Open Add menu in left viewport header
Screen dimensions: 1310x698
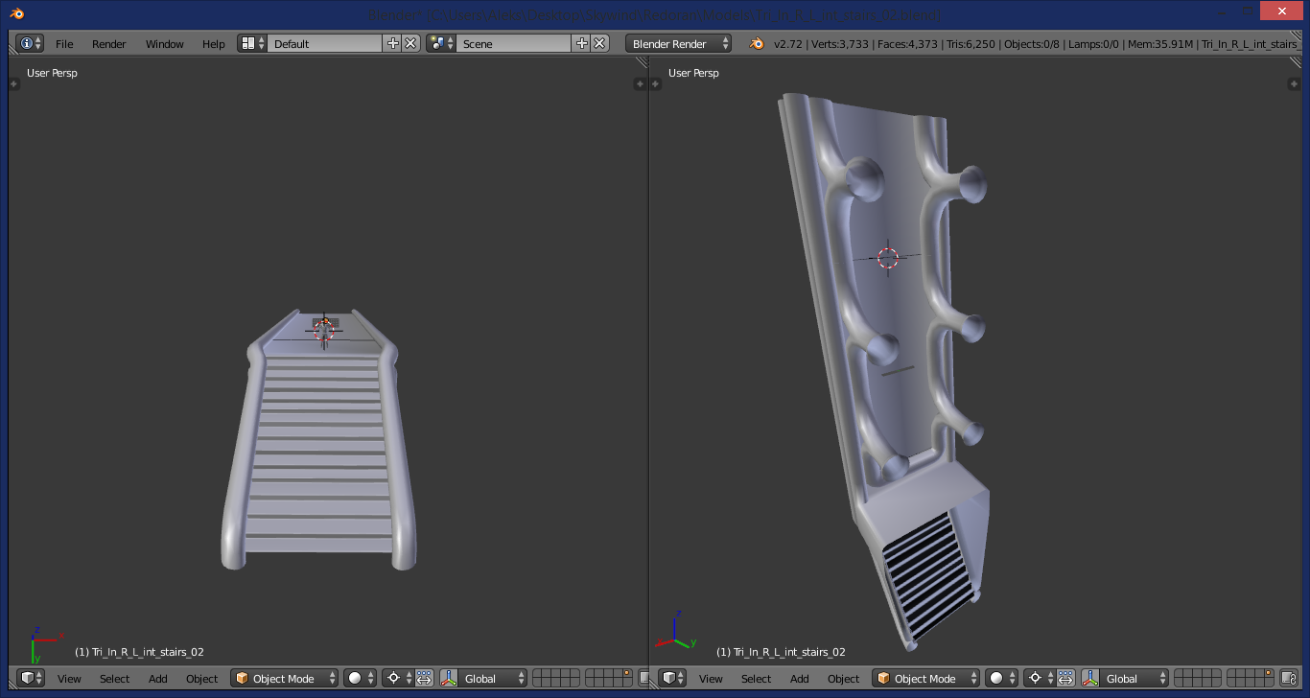point(158,678)
